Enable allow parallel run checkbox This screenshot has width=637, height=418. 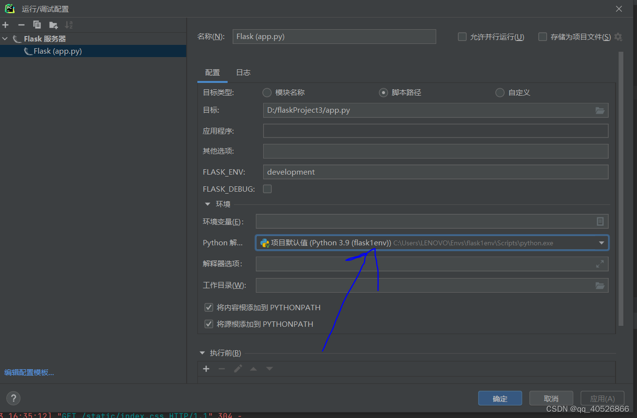click(462, 37)
